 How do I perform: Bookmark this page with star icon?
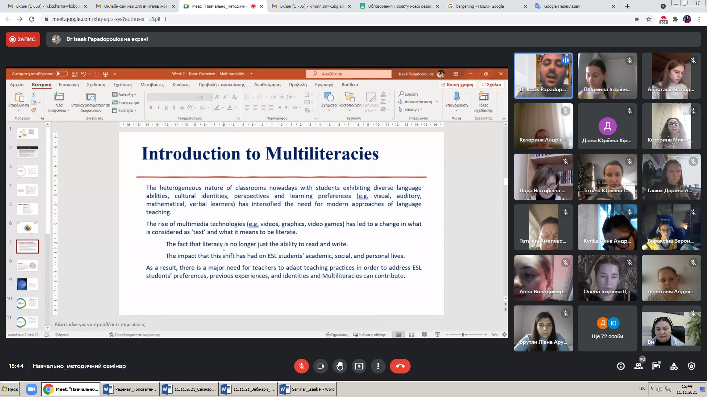649,19
